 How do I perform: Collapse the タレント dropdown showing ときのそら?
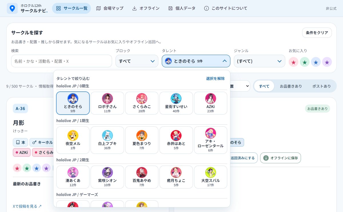[x=196, y=61]
